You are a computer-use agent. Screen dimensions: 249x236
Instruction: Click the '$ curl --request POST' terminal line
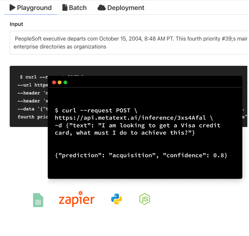(x=96, y=110)
